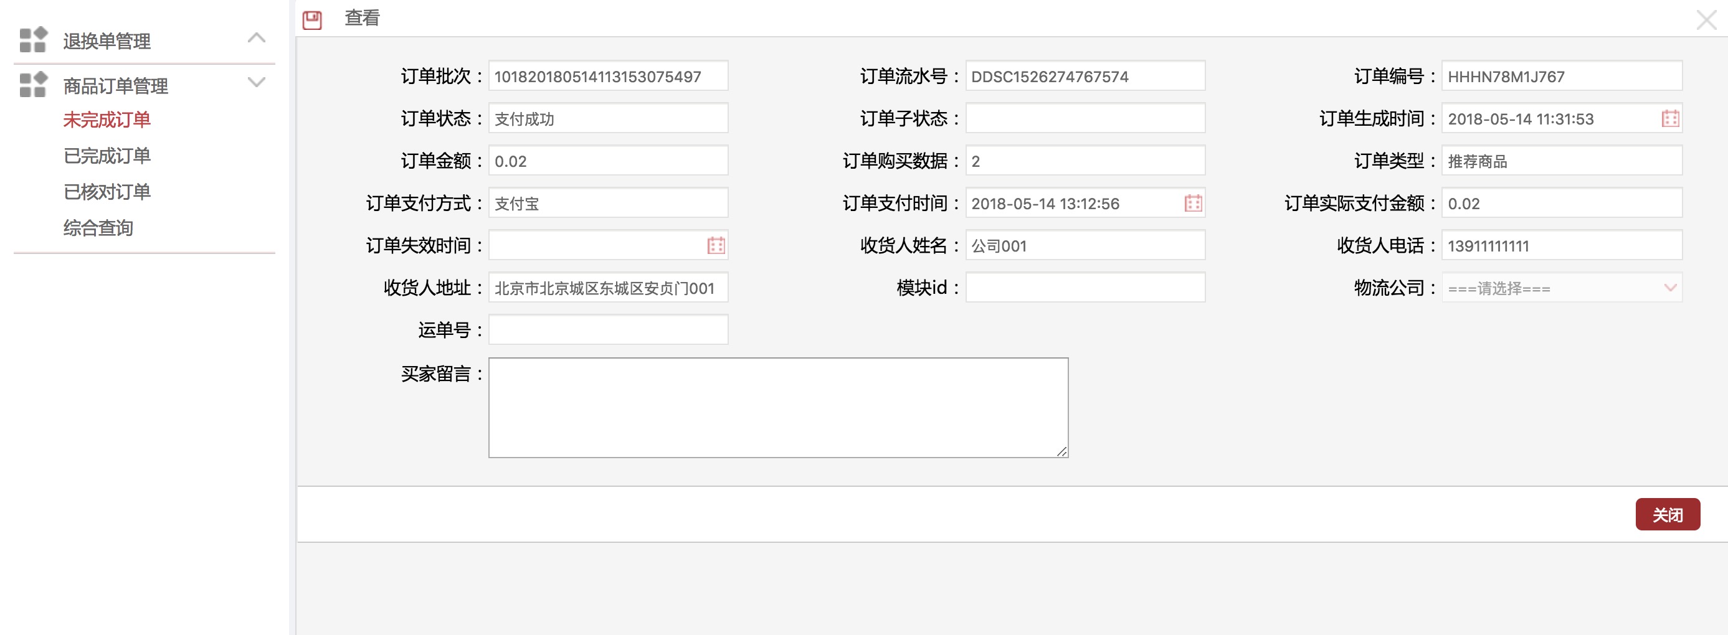The height and width of the screenshot is (635, 1728).
Task: Click the 订单流水号 input field
Action: 1085,77
